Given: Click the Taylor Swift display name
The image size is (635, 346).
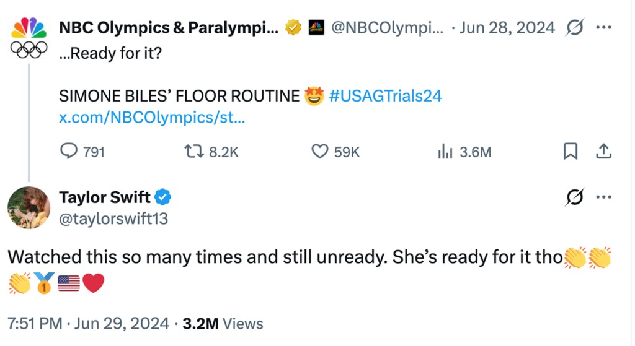Looking at the screenshot, I should (x=105, y=197).
